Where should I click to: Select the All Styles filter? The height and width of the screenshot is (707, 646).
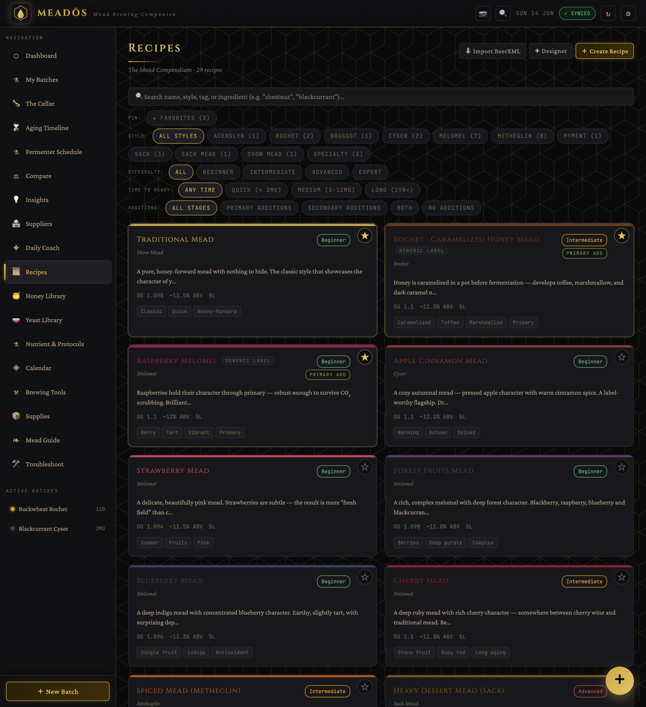[x=178, y=136]
